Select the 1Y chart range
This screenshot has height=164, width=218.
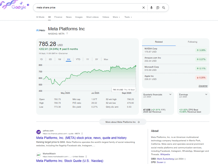click(87, 59)
